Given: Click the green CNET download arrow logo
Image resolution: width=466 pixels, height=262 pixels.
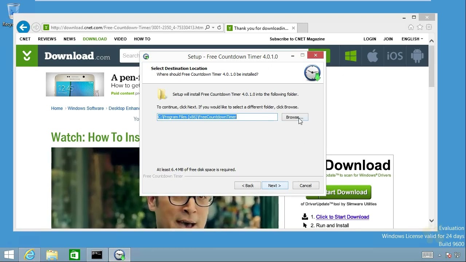Looking at the screenshot, I should [x=27, y=56].
